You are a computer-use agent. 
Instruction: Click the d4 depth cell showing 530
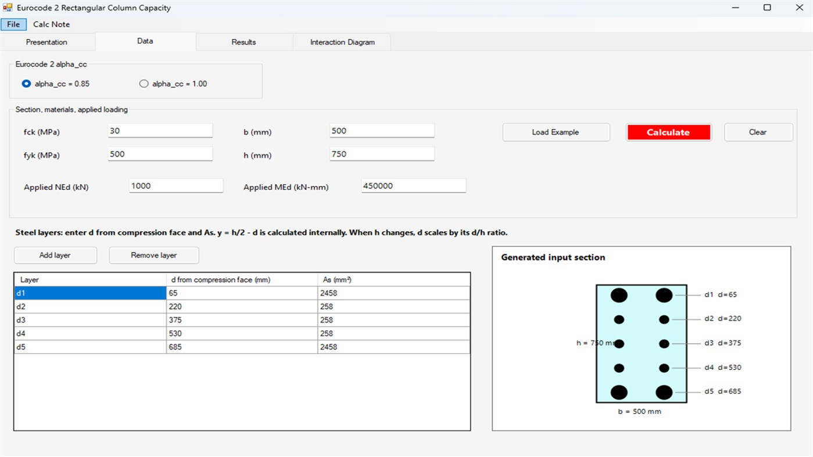[x=242, y=333]
